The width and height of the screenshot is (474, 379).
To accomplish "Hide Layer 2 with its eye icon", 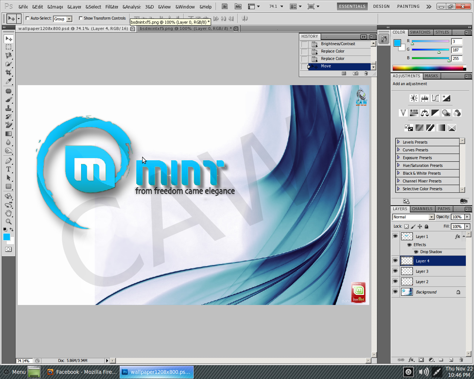I will point(395,282).
